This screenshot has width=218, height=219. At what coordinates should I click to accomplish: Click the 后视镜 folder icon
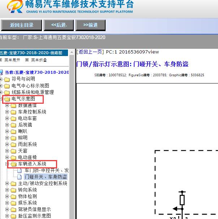(x=13, y=125)
